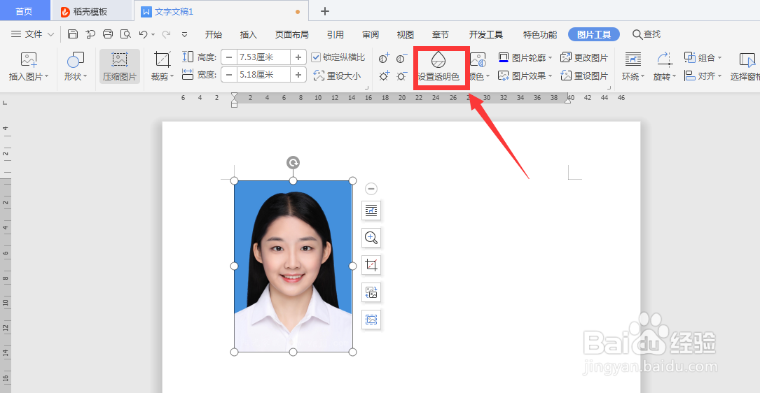760x393 pixels.
Task: Open the Color (颜色) dropdown
Action: click(x=488, y=76)
